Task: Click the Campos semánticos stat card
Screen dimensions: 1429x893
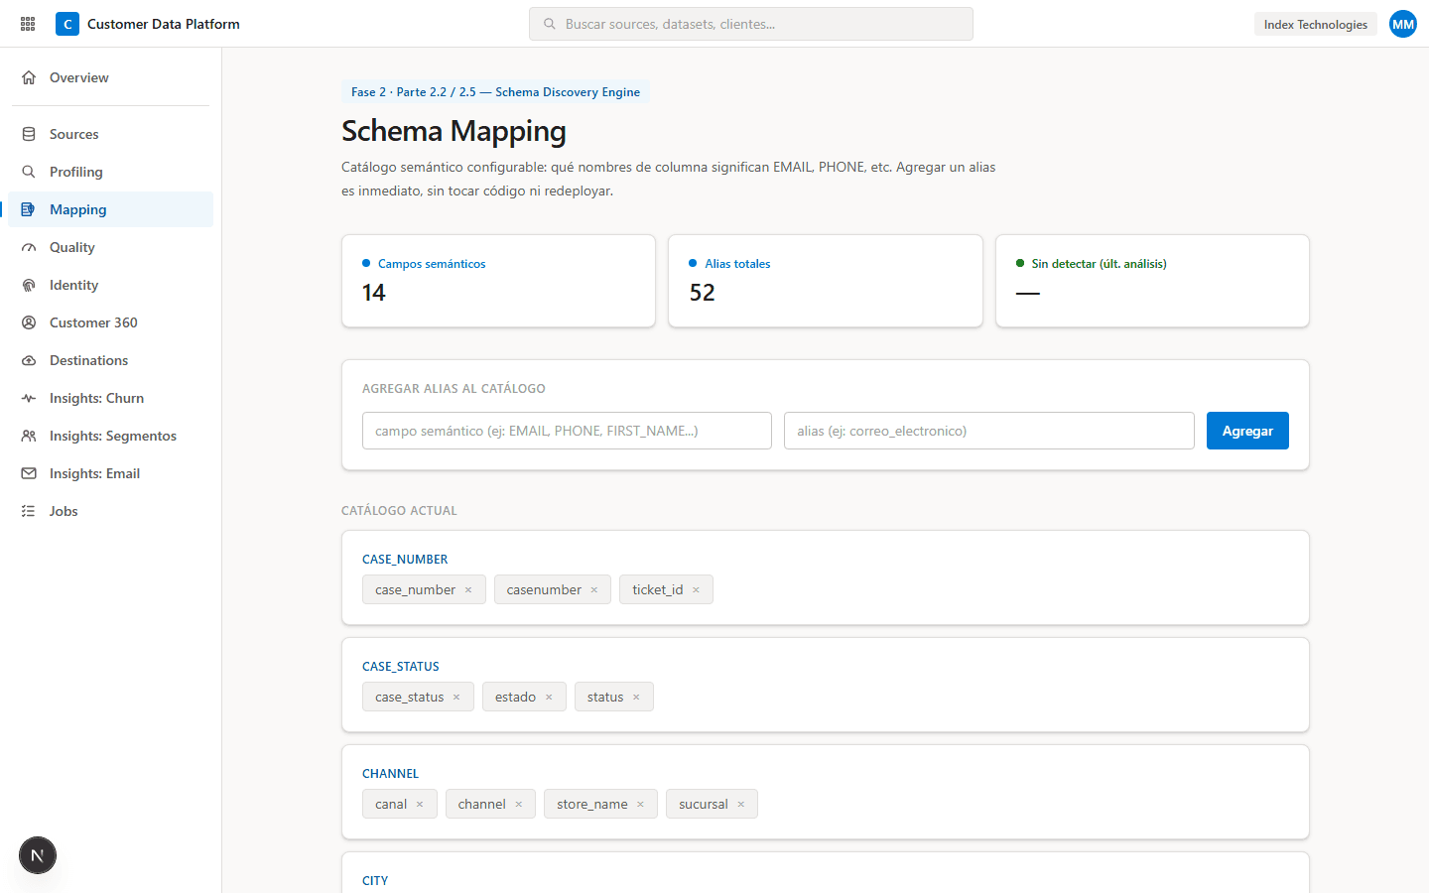Action: (498, 281)
